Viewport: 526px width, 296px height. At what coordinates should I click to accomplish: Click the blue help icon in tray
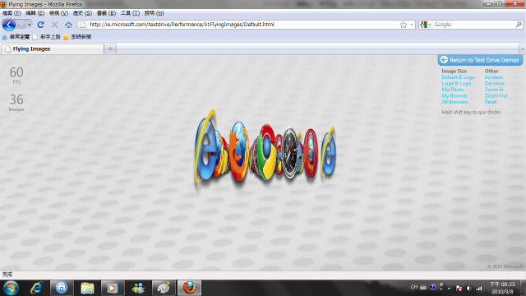432,287
